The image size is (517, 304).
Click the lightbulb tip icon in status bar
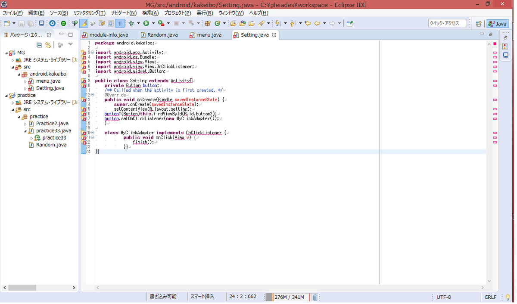(x=508, y=297)
